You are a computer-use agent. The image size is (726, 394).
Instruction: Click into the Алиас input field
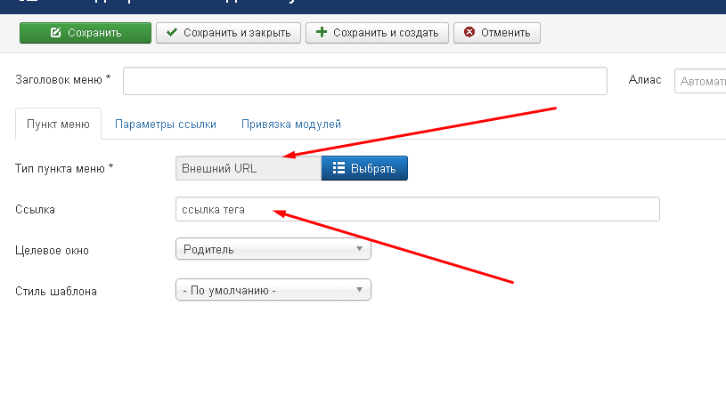click(x=700, y=80)
